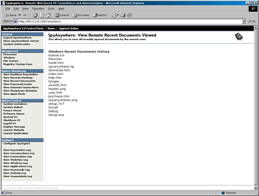The height and width of the screenshot is (196, 259).
Task: Open Configure SpyAgent link
Action: pos(17,144)
